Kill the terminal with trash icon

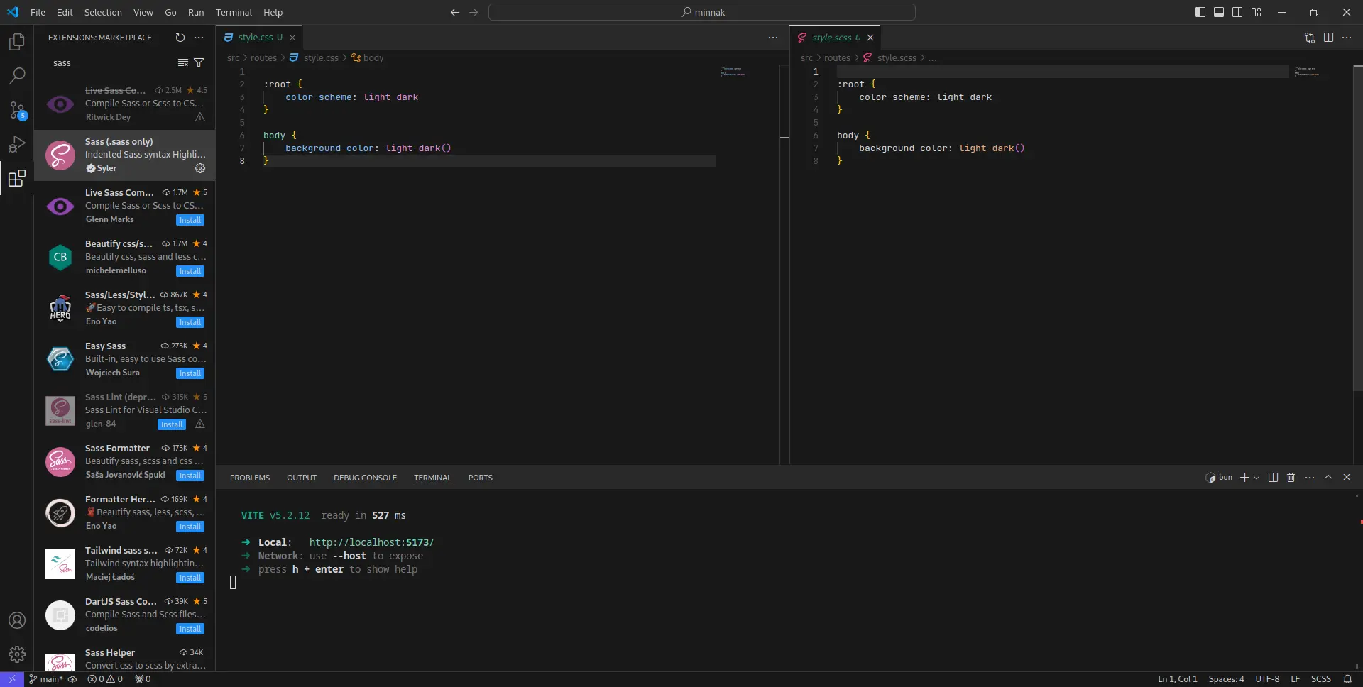coord(1291,478)
